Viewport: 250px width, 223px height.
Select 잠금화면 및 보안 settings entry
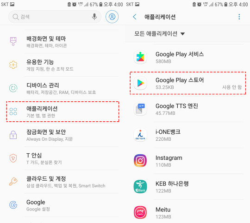tap(62, 135)
